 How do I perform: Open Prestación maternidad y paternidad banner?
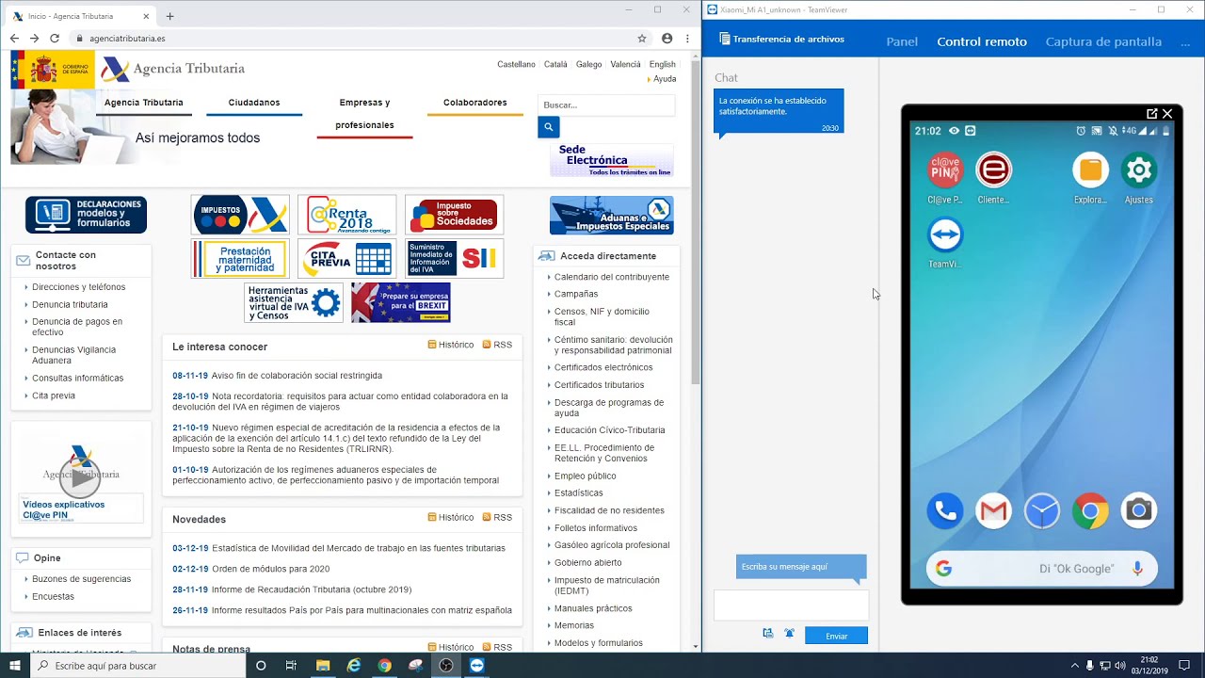(x=240, y=259)
